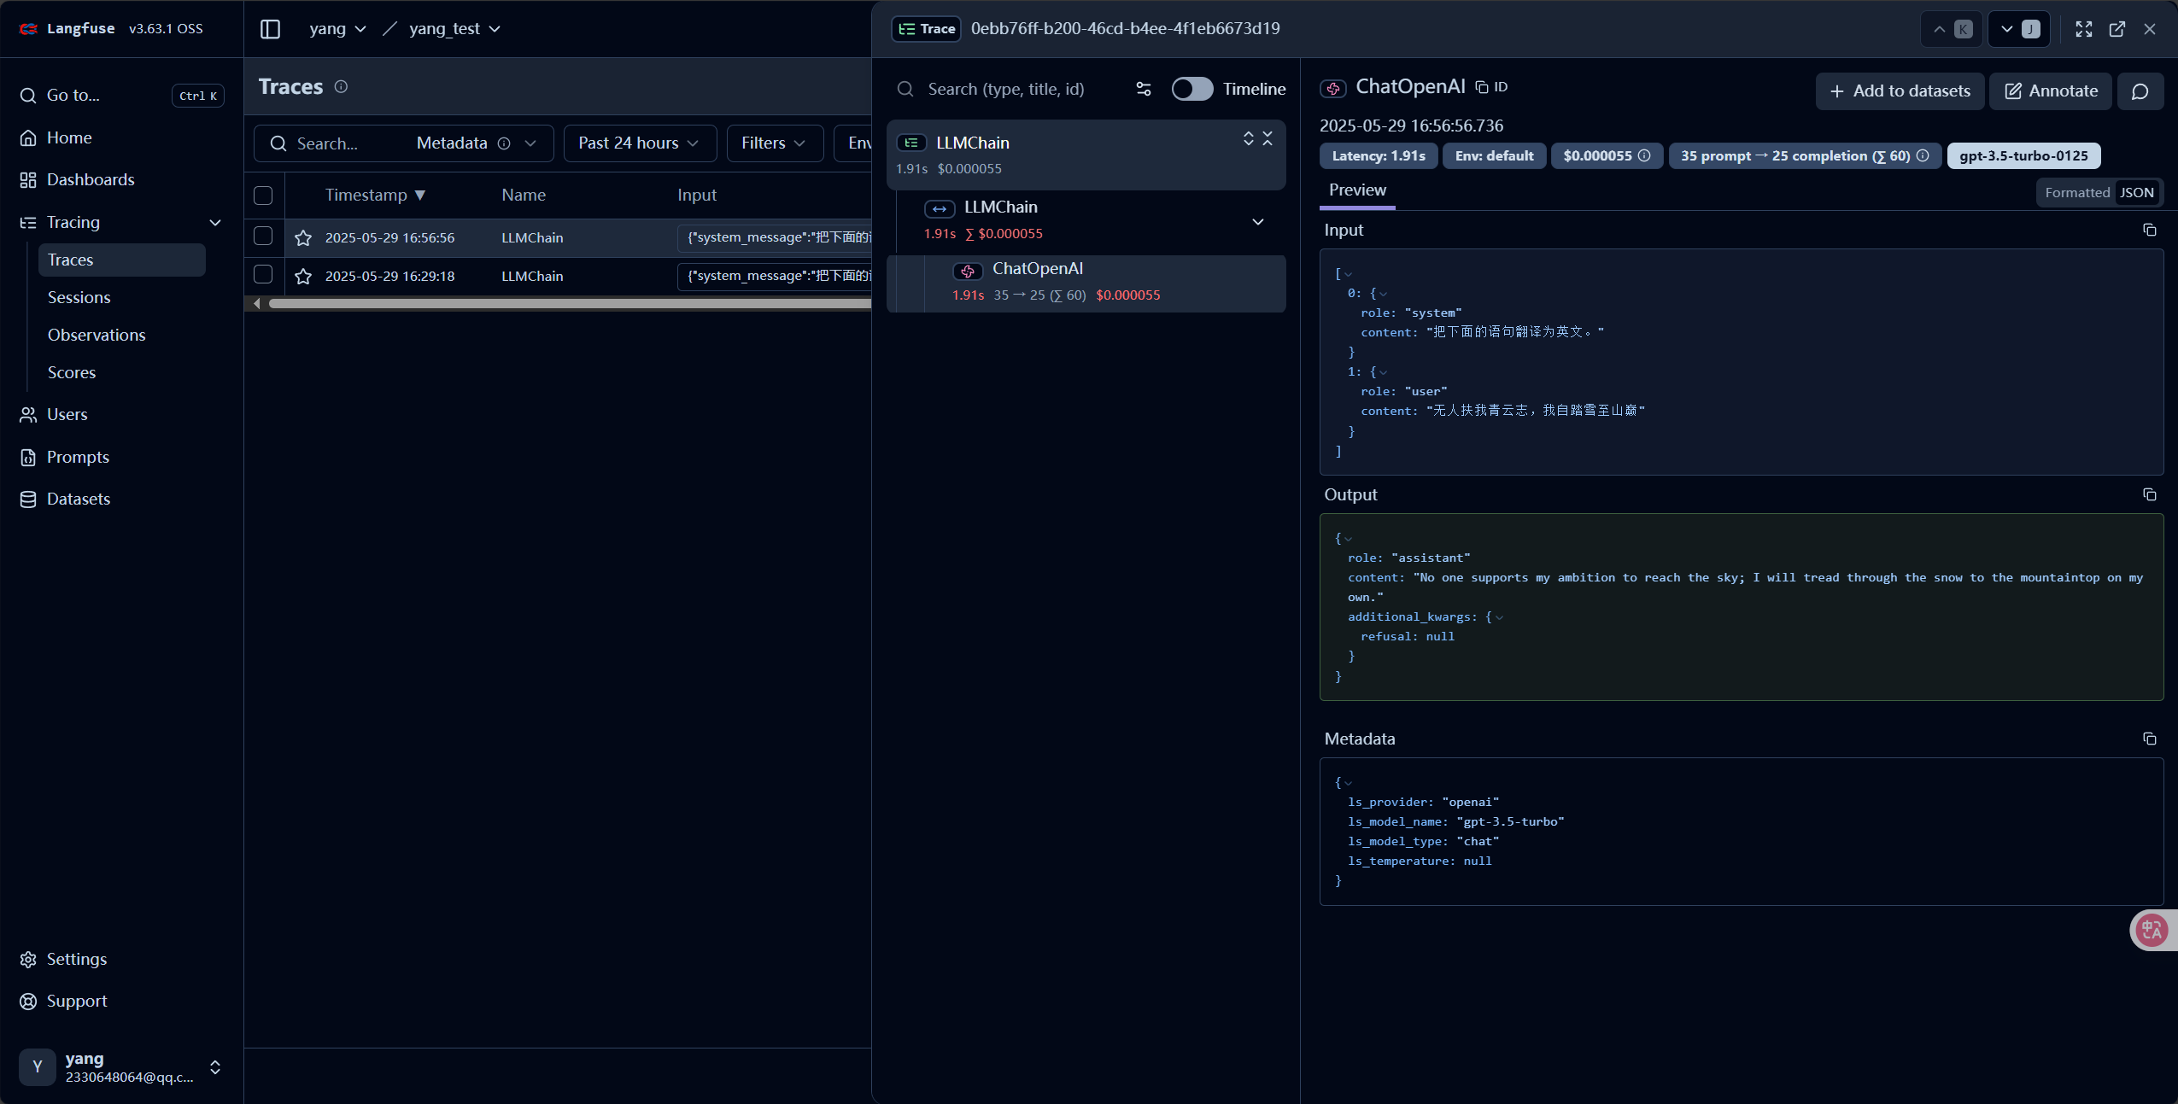Check the select-all traces checkbox
The image size is (2178, 1104).
263,196
